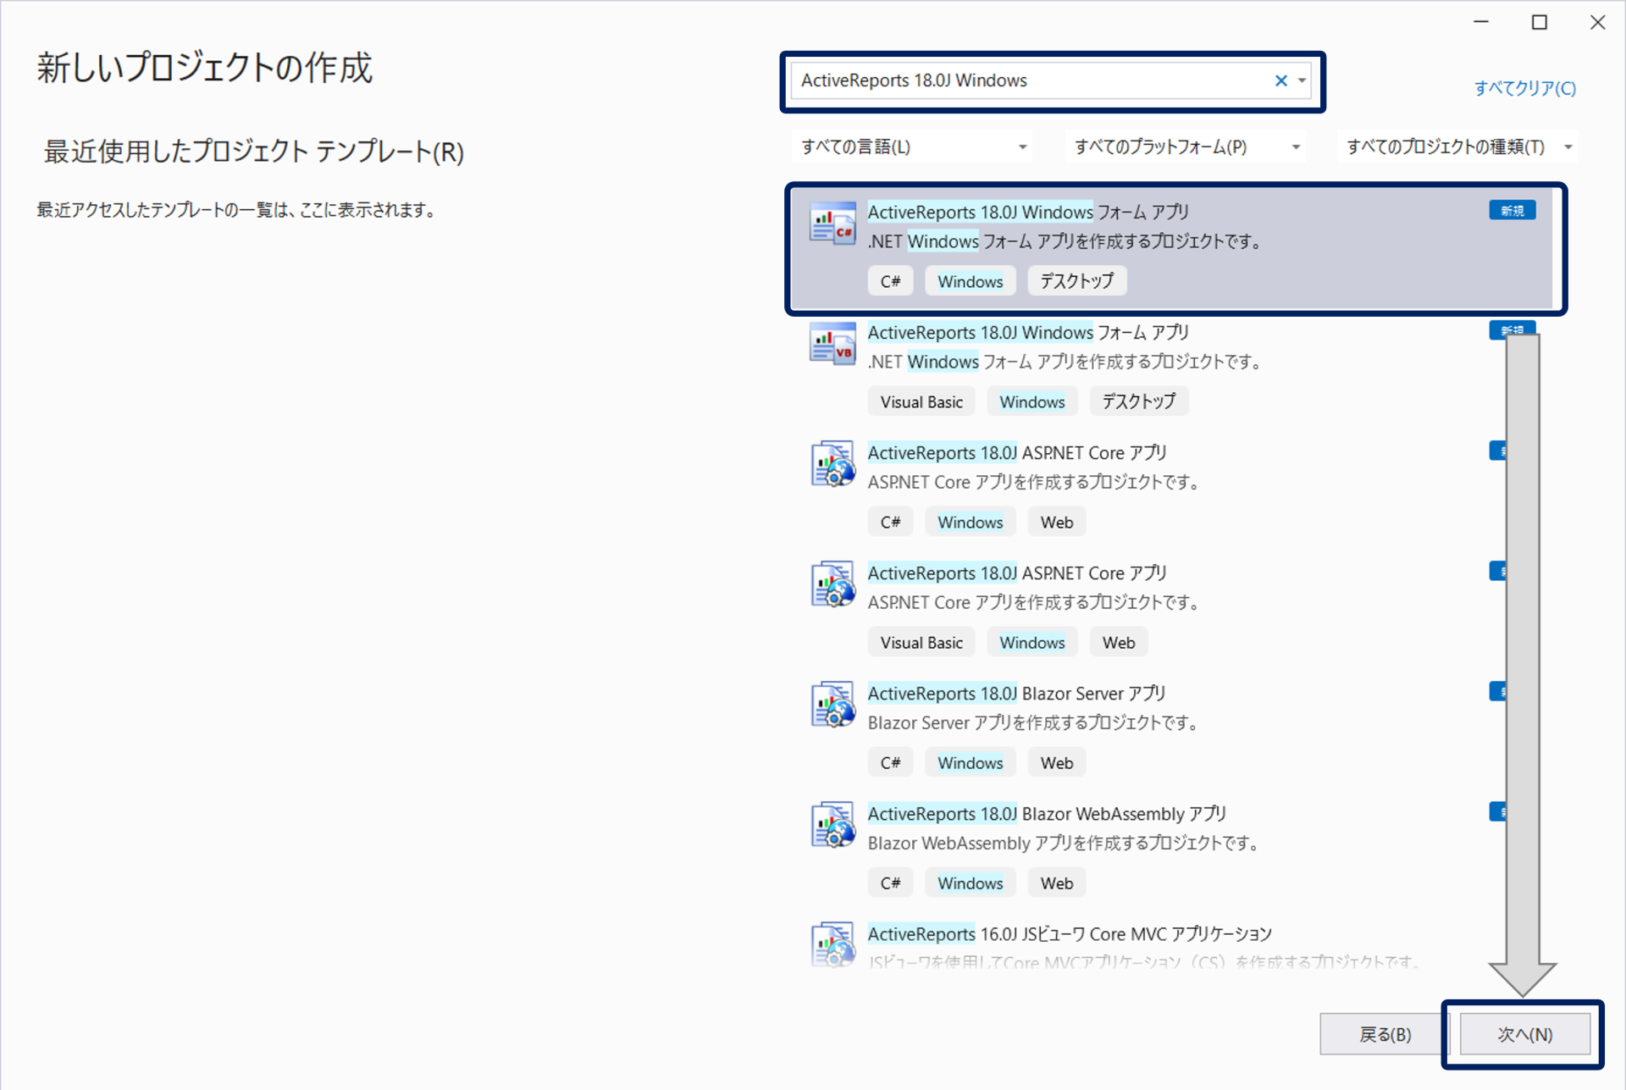Select the Visual Basic Windows フォーム アプリ title
The image size is (1626, 1090).
click(1028, 332)
